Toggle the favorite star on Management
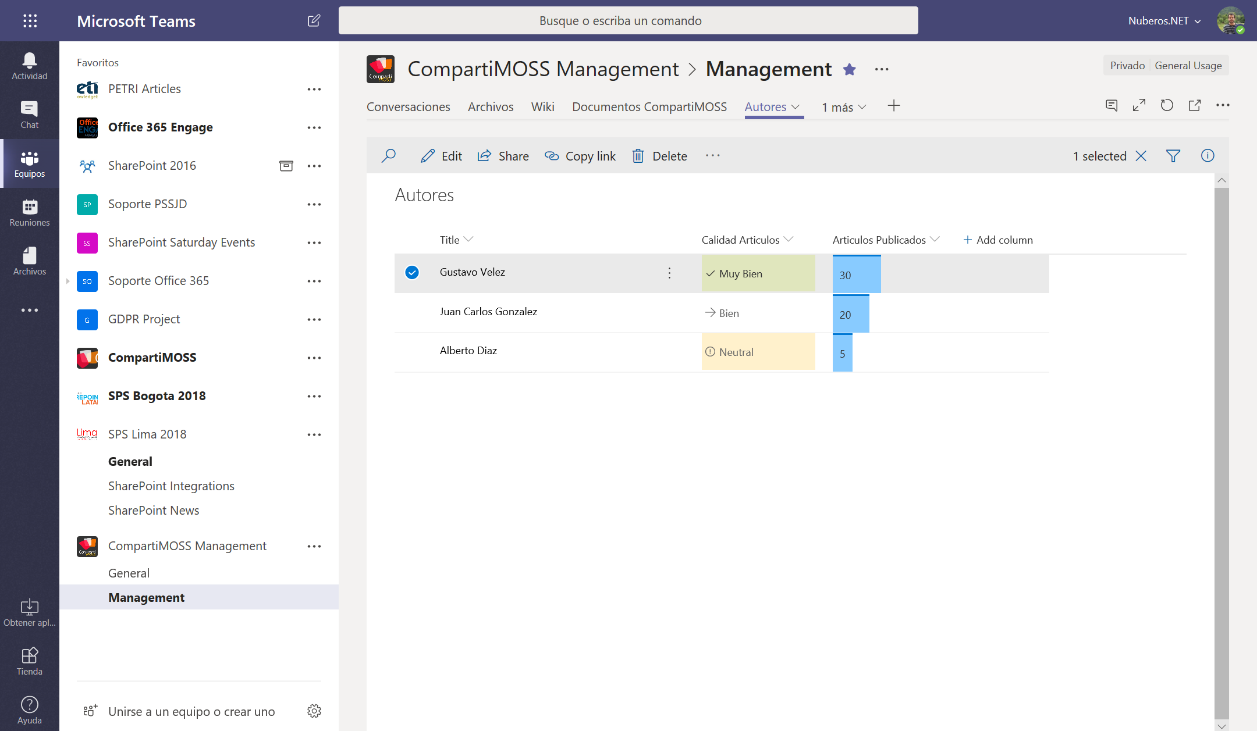This screenshot has width=1257, height=731. point(849,69)
